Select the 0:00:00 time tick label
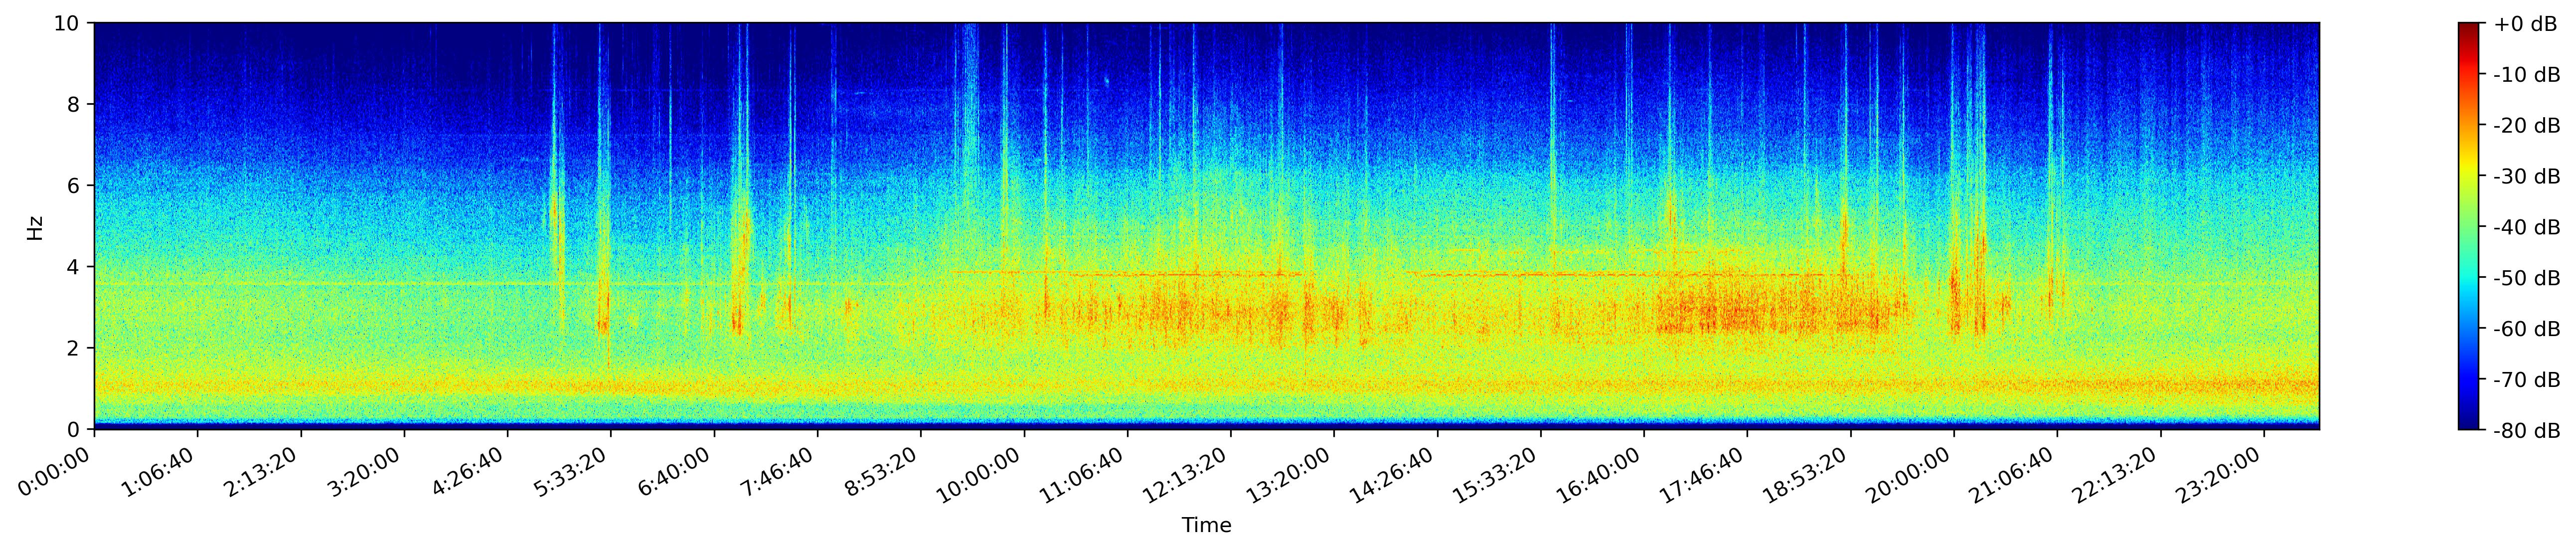This screenshot has height=551, width=2576. tap(58, 472)
